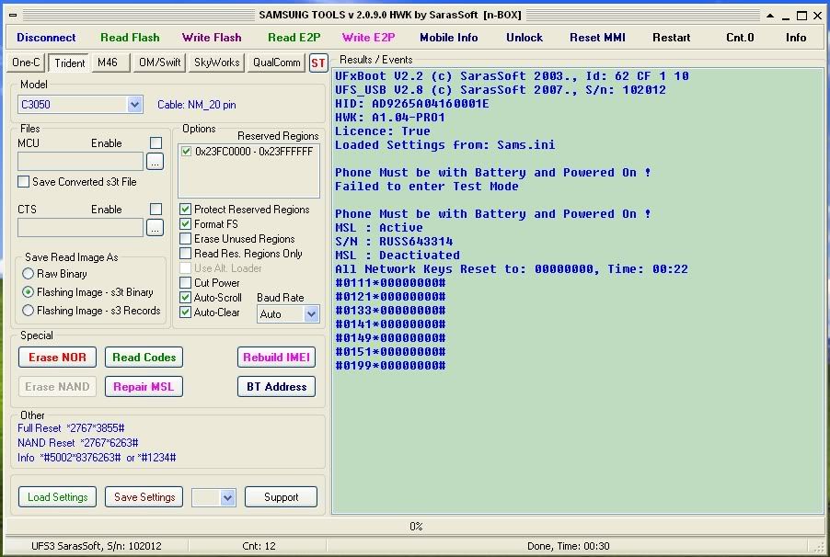Viewport: 830px width, 557px height.
Task: Switch to the One-C tab
Action: 26,63
